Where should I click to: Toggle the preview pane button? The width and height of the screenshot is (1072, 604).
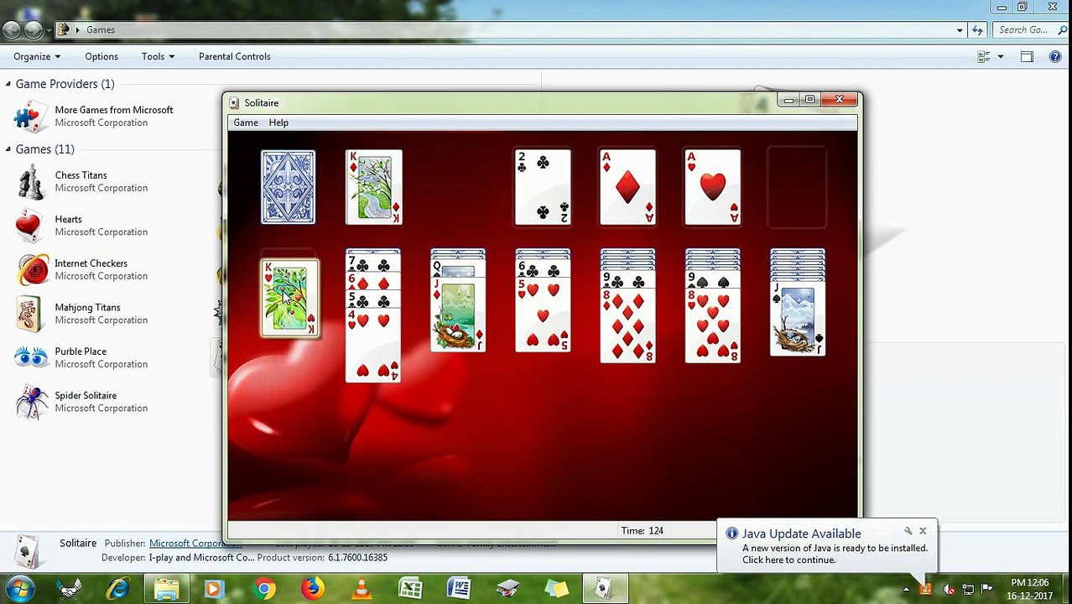click(x=1027, y=56)
